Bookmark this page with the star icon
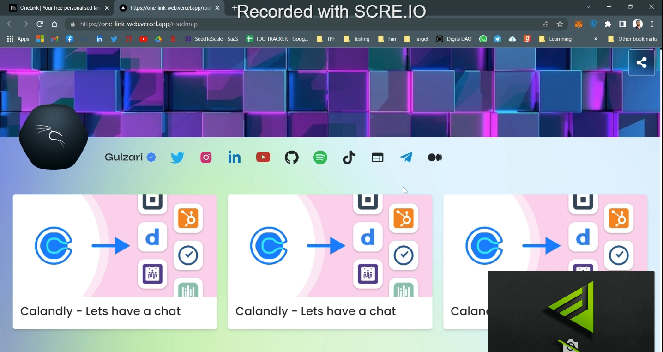Viewport: 663px width, 352px height. pyautogui.click(x=560, y=24)
